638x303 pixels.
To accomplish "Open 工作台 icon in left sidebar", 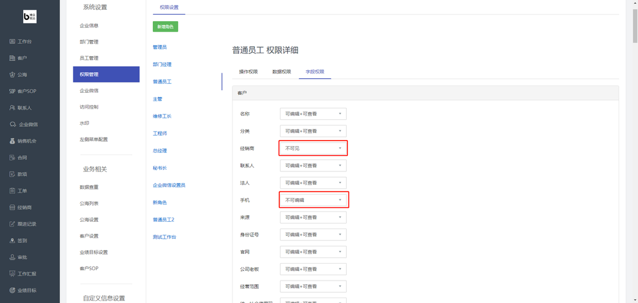I will pos(12,42).
